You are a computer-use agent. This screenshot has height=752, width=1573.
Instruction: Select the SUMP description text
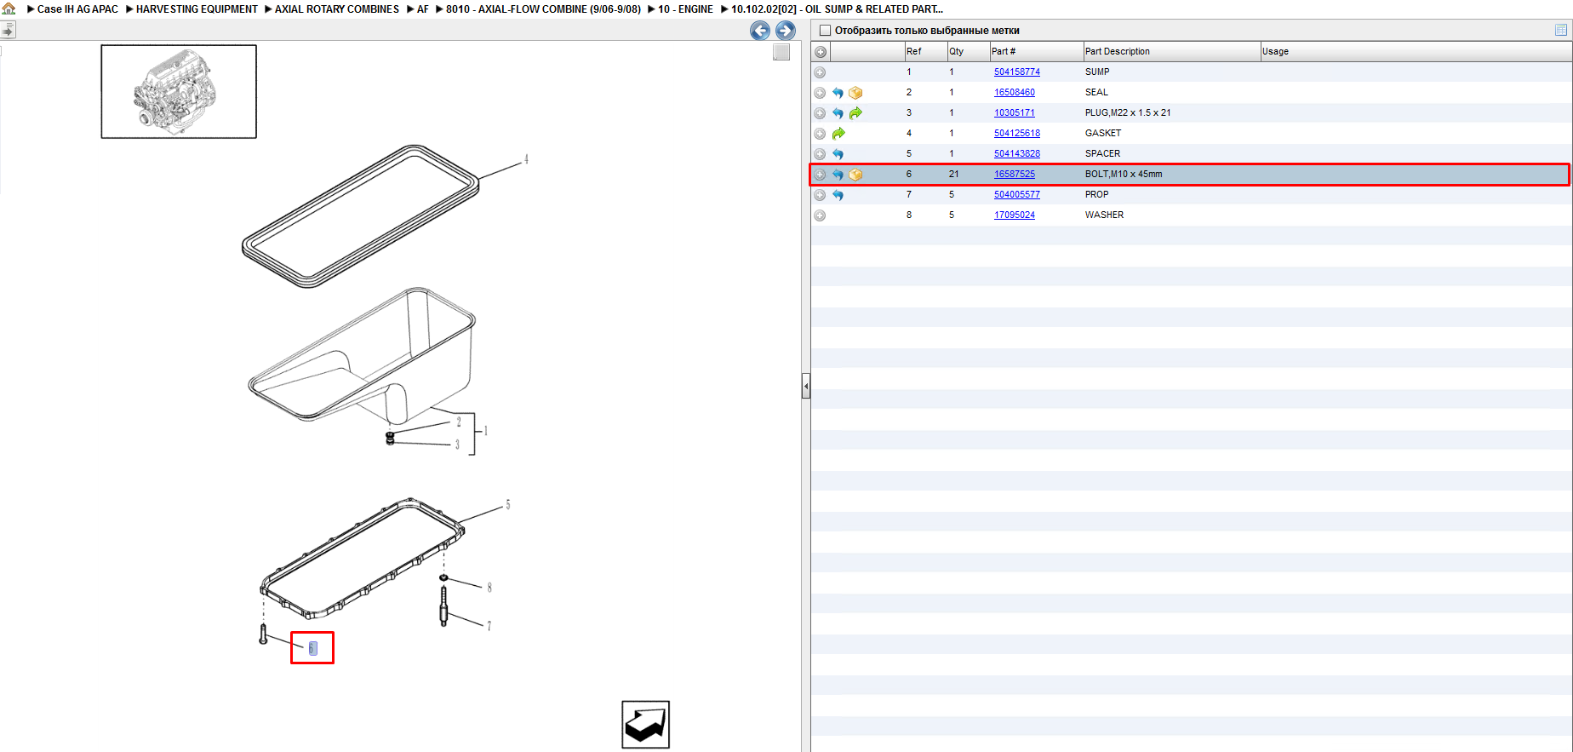click(x=1097, y=72)
